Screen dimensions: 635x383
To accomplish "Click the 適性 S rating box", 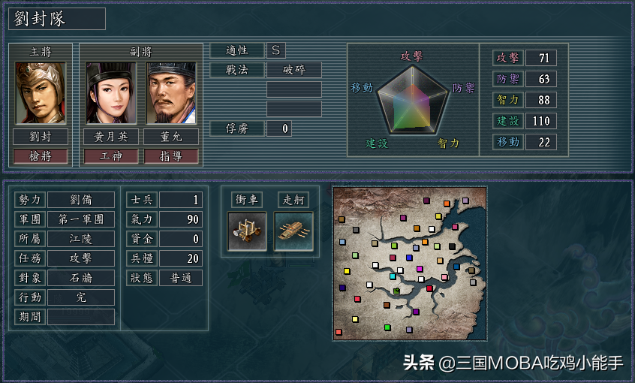I will [x=275, y=50].
